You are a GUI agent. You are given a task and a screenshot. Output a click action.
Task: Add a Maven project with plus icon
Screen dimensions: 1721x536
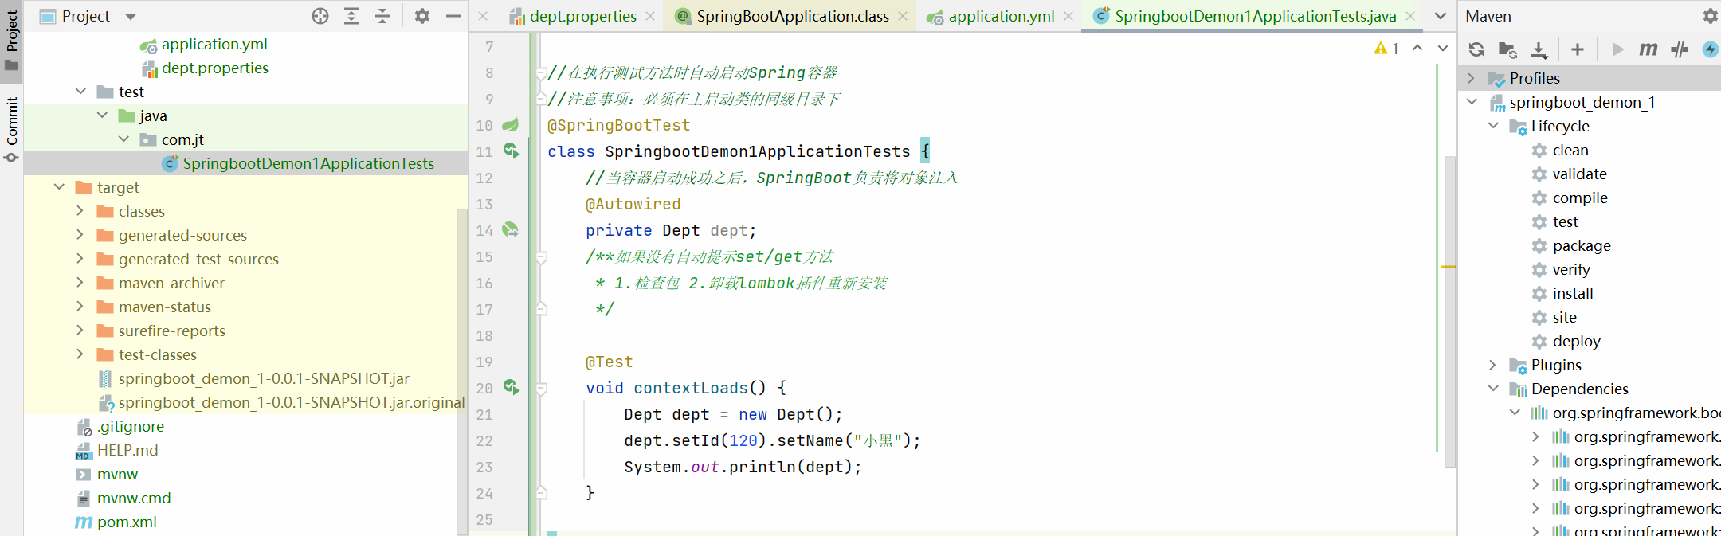[x=1578, y=49]
